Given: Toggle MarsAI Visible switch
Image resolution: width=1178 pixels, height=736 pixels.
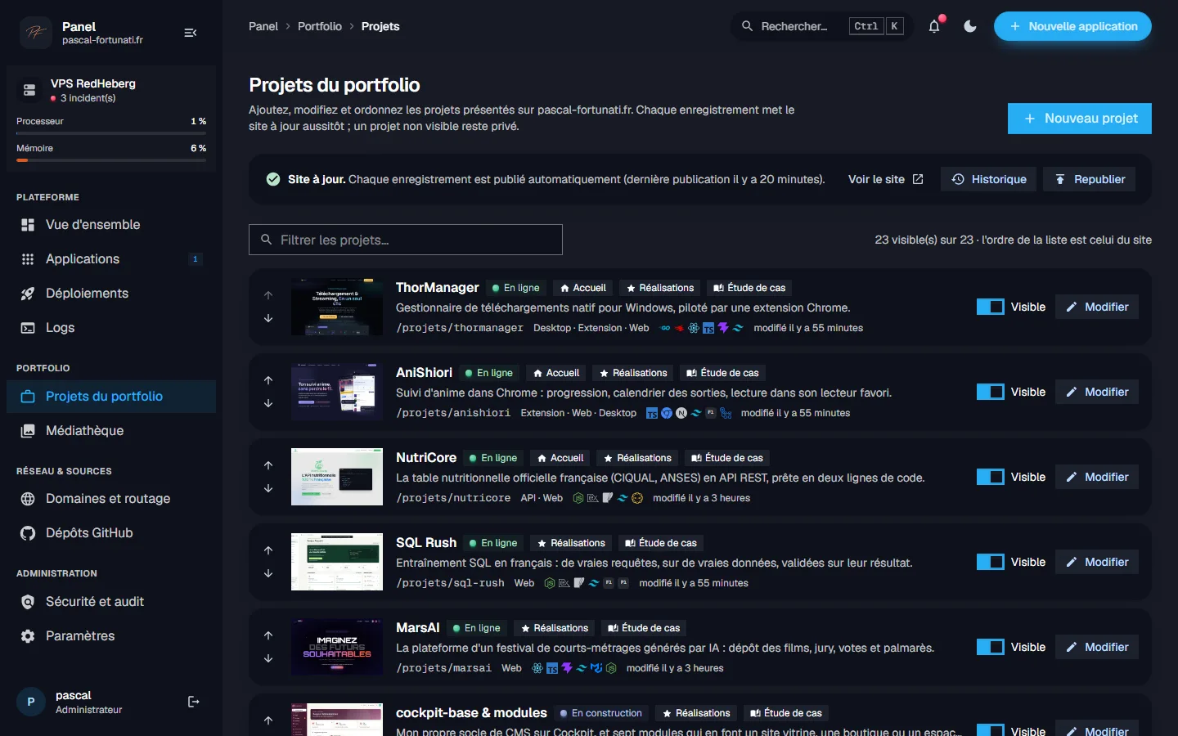Looking at the screenshot, I should 991,647.
